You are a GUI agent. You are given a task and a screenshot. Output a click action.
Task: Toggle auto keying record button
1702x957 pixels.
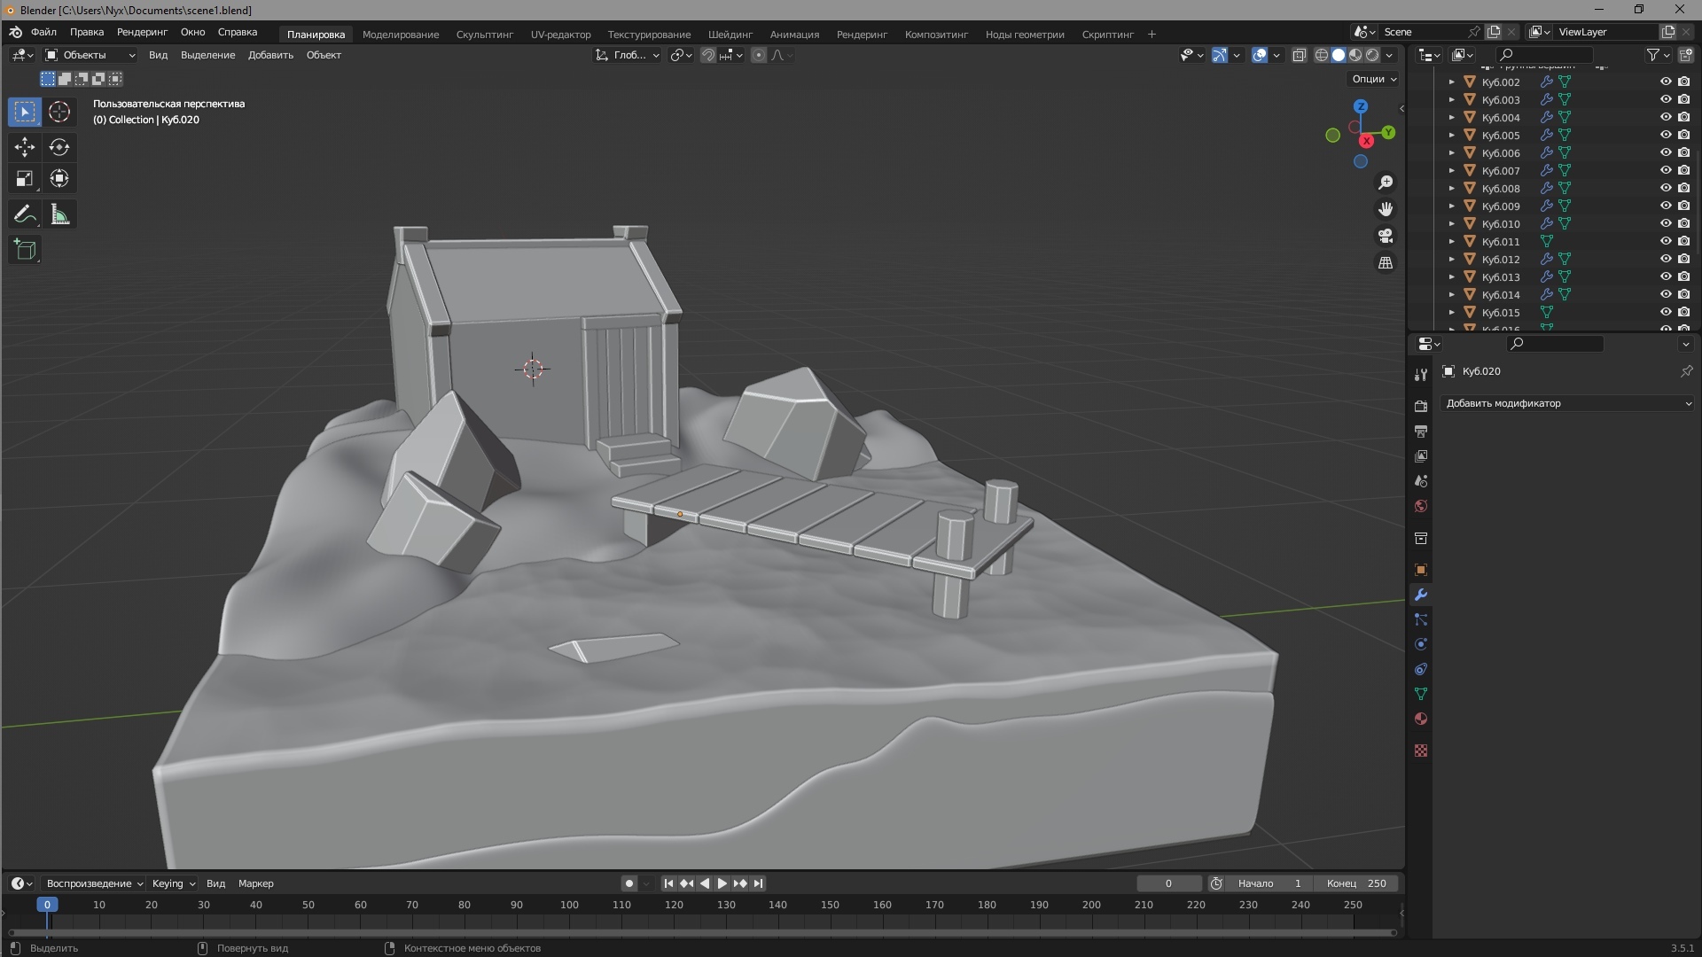click(628, 883)
